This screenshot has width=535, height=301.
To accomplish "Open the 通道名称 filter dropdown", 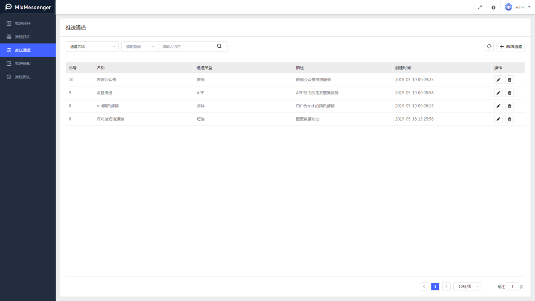I will 92,46.
